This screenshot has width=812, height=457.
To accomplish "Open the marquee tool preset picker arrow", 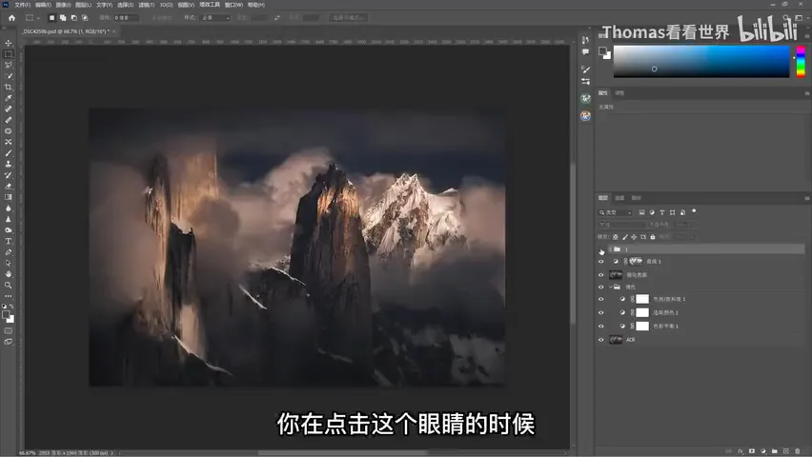I will [x=38, y=18].
